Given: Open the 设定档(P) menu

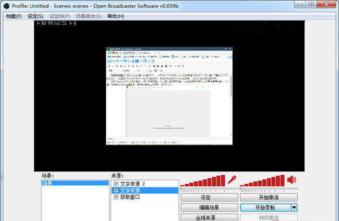Looking at the screenshot, I should pyautogui.click(x=60, y=16).
